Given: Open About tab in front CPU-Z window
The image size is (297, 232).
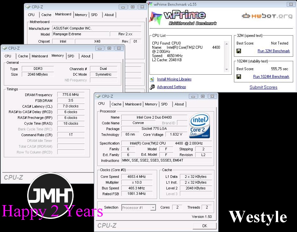Looking at the screenshot, I should pyautogui.click(x=179, y=104).
